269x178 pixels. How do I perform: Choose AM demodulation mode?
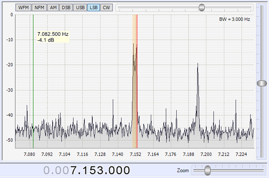click(x=53, y=8)
